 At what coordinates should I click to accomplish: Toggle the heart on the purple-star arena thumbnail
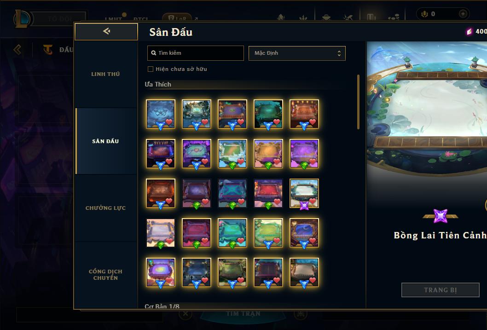313,201
